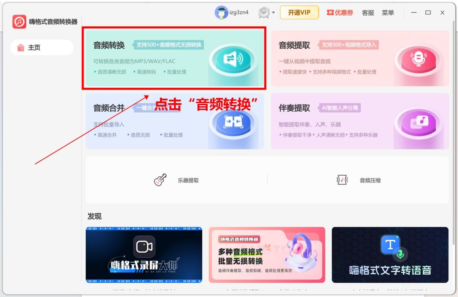Open the 音频转换 audio conversion card
This screenshot has width=458, height=297.
tap(174, 58)
